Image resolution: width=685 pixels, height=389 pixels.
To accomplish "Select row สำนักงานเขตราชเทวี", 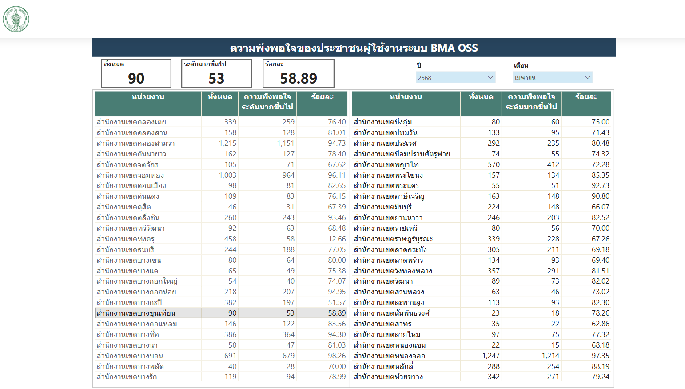I will pyautogui.click(x=482, y=228).
